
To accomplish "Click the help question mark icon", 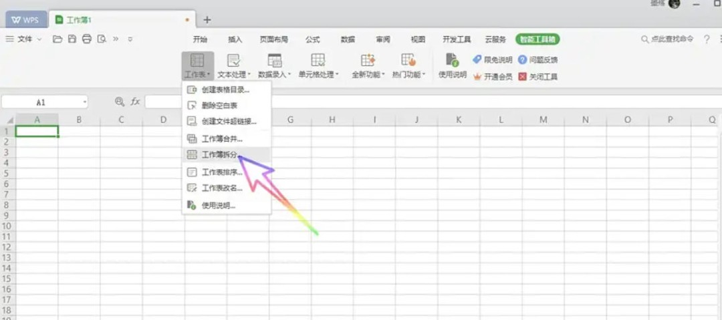I will (x=707, y=39).
